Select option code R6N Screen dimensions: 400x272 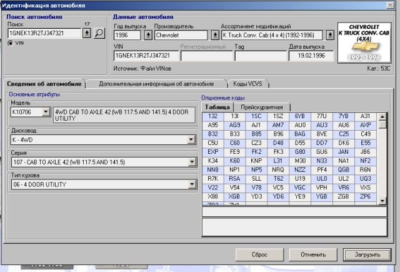(365, 170)
